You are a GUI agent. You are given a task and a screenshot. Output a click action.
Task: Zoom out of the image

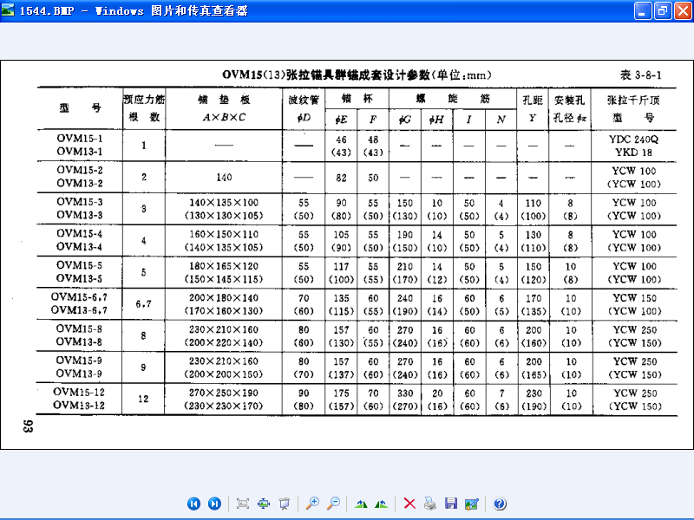[333, 504]
